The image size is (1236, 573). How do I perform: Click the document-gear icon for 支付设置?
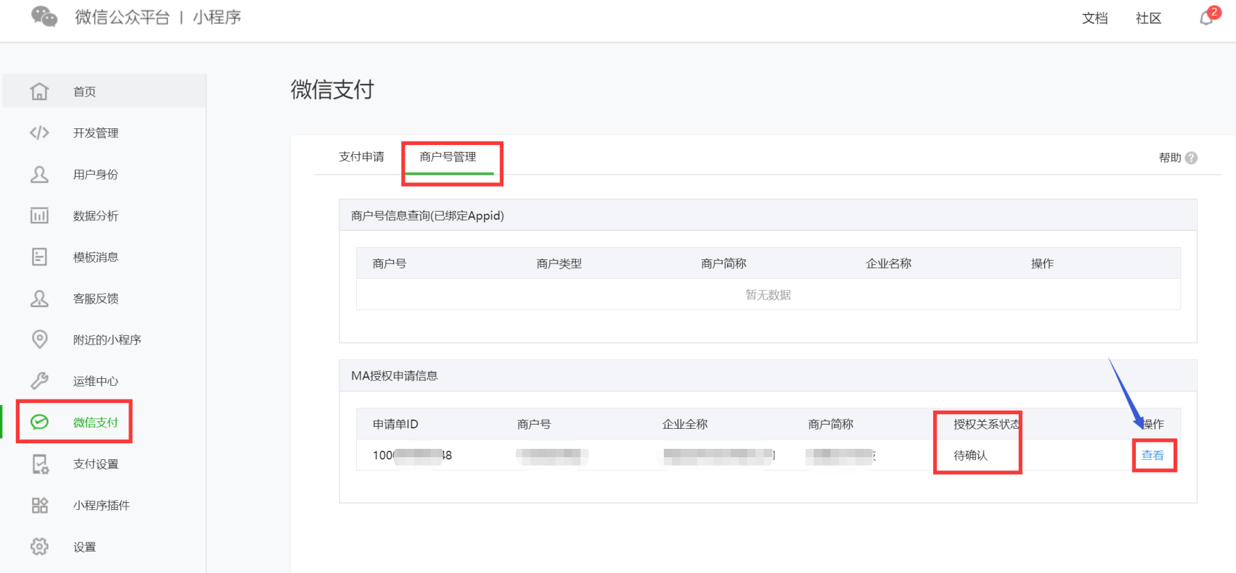40,464
